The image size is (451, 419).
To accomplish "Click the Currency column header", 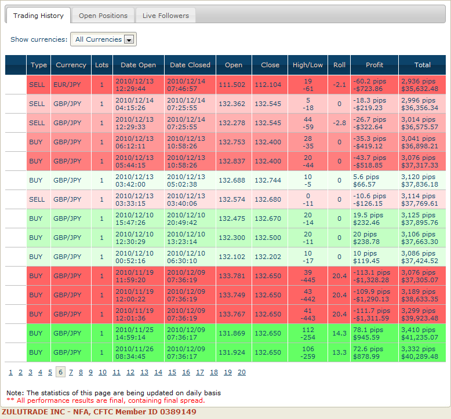I will pyautogui.click(x=71, y=65).
